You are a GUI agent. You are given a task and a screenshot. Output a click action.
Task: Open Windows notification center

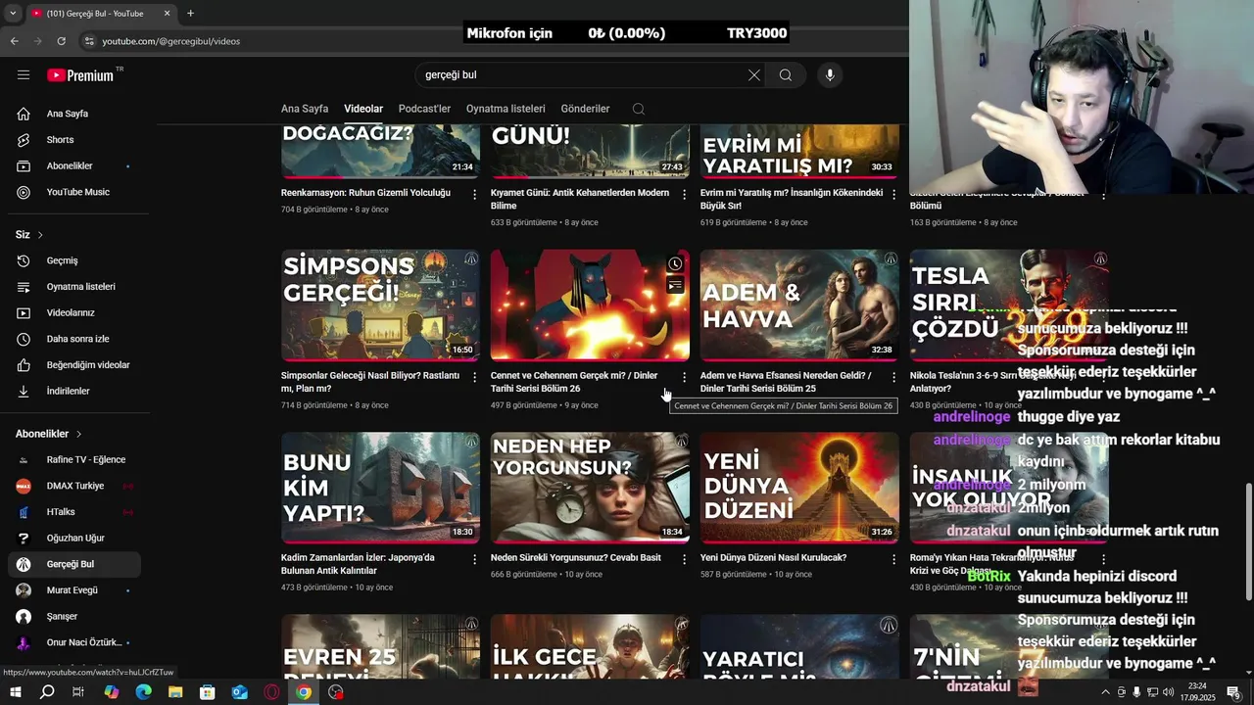tap(1233, 692)
